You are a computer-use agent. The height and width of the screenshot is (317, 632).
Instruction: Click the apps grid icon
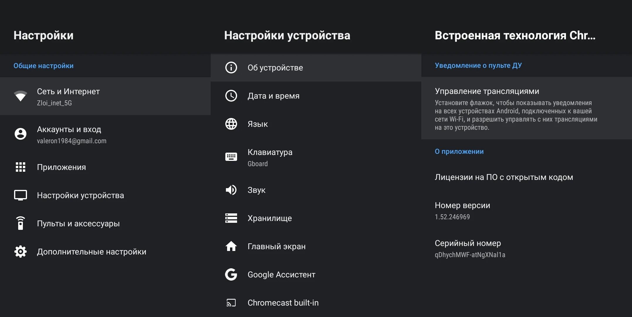[21, 167]
